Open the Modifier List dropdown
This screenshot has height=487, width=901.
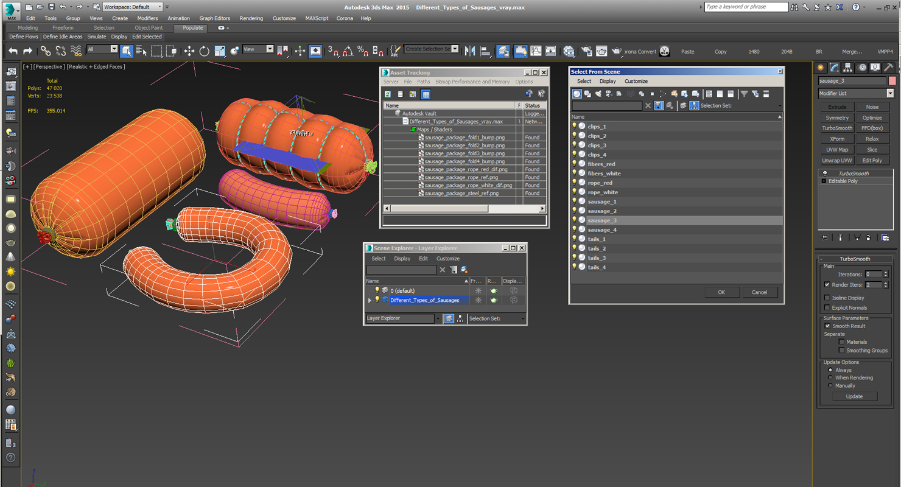pos(856,93)
